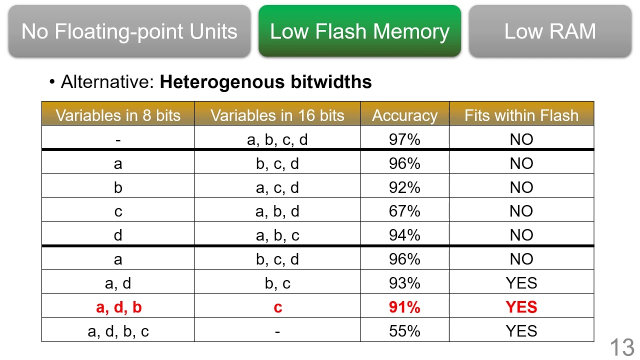The width and height of the screenshot is (640, 360).
Task: Click the red "c" 16-bit variable cell
Action: pyautogui.click(x=277, y=307)
